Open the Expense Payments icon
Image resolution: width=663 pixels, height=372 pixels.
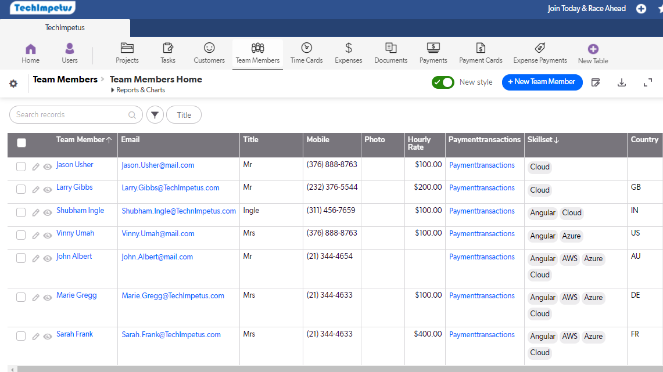540,48
